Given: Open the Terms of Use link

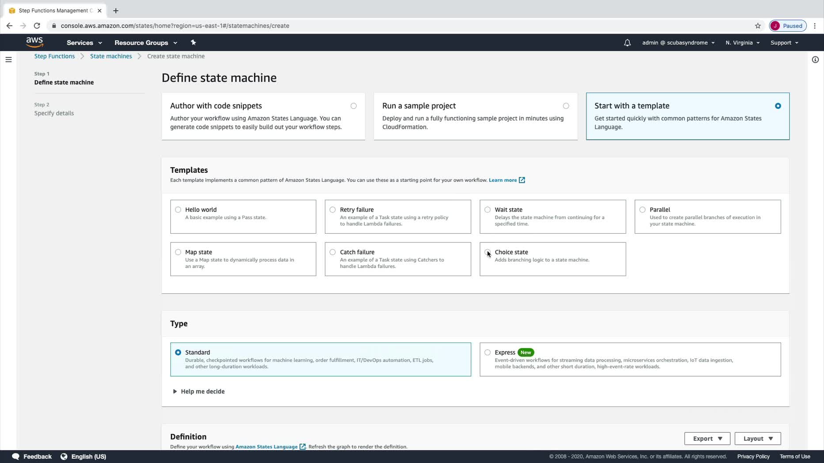Looking at the screenshot, I should coord(795,456).
